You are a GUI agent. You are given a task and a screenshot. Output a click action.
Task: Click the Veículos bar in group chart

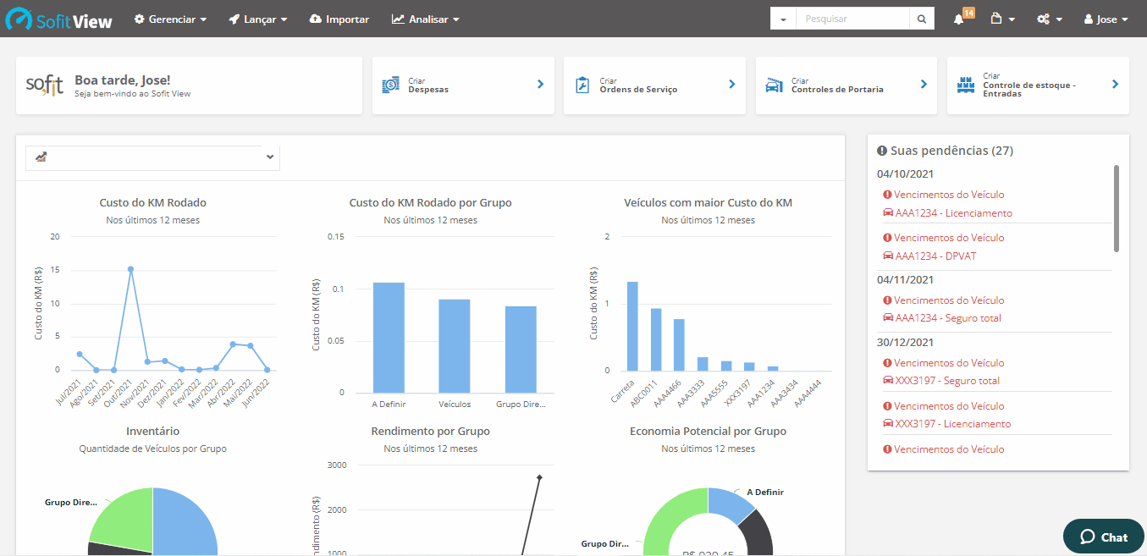(x=455, y=346)
